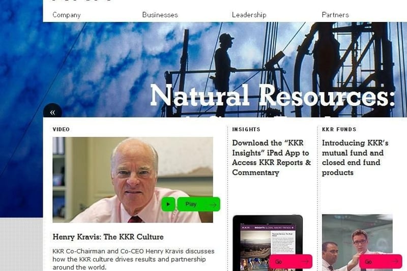This screenshot has width=407, height=271.
Task: Open the Partners menu
Action: click(335, 15)
